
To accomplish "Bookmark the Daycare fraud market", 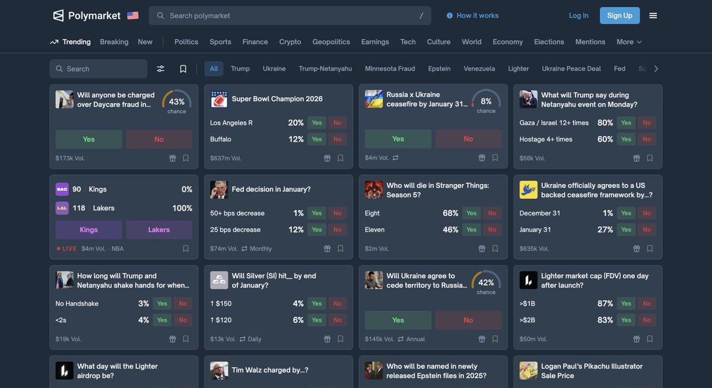I will click(x=186, y=158).
